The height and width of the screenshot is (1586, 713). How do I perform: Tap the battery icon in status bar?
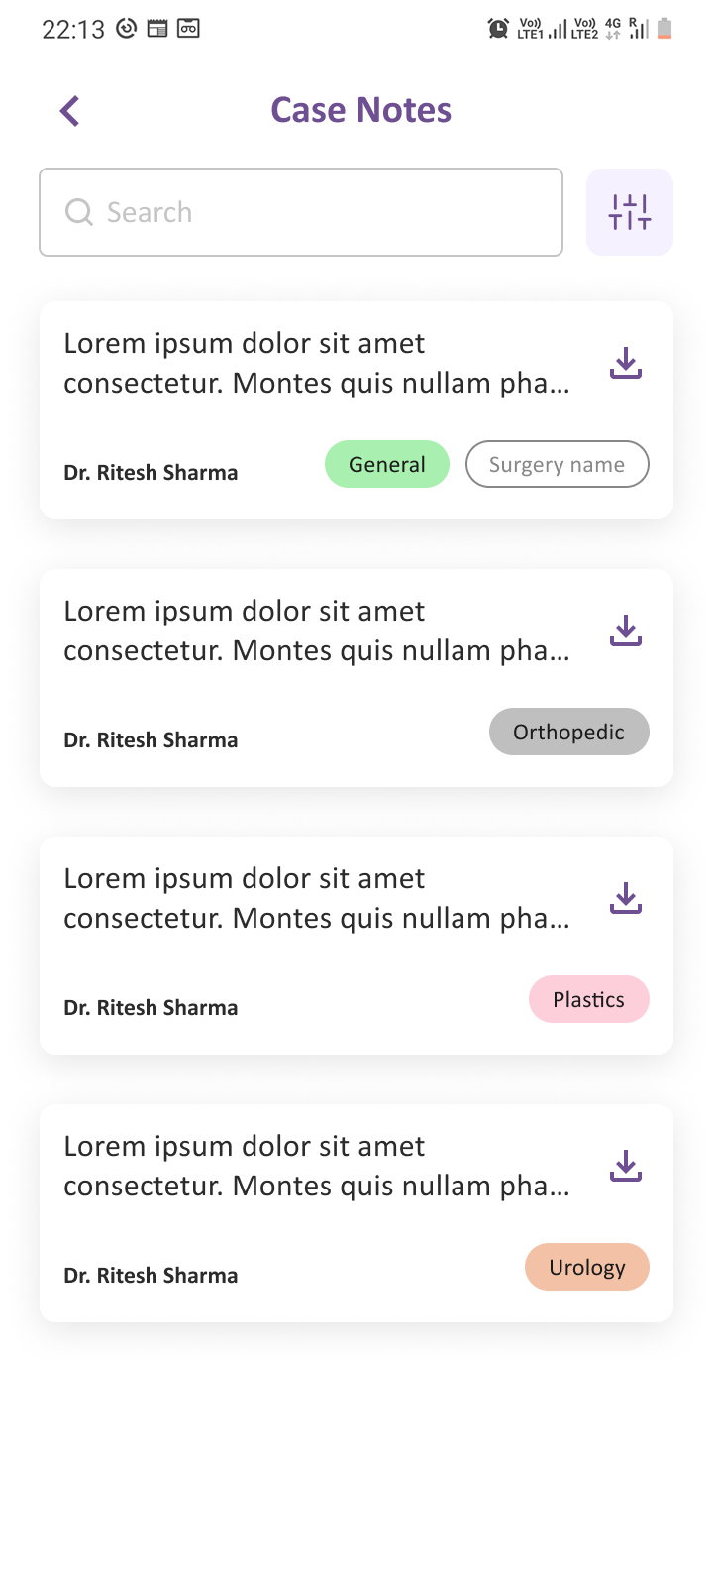[664, 29]
